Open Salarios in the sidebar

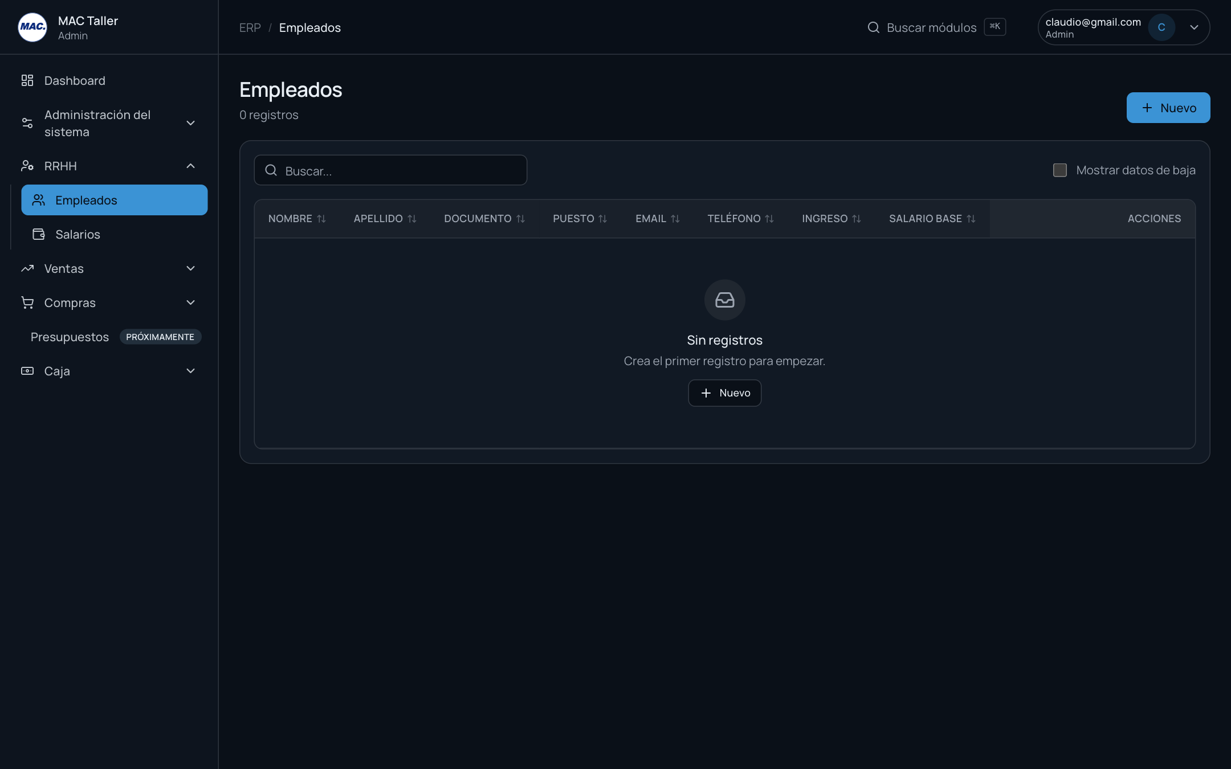(115, 234)
